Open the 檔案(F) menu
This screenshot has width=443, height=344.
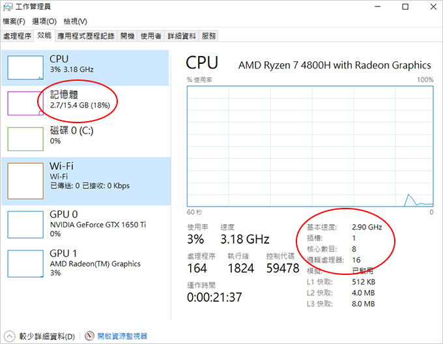(x=14, y=21)
